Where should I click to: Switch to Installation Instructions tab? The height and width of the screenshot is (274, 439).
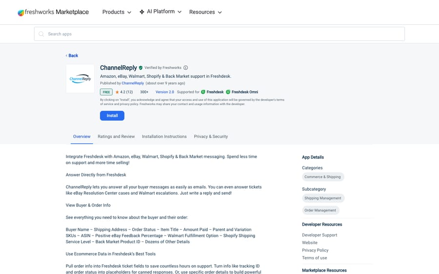pyautogui.click(x=164, y=137)
